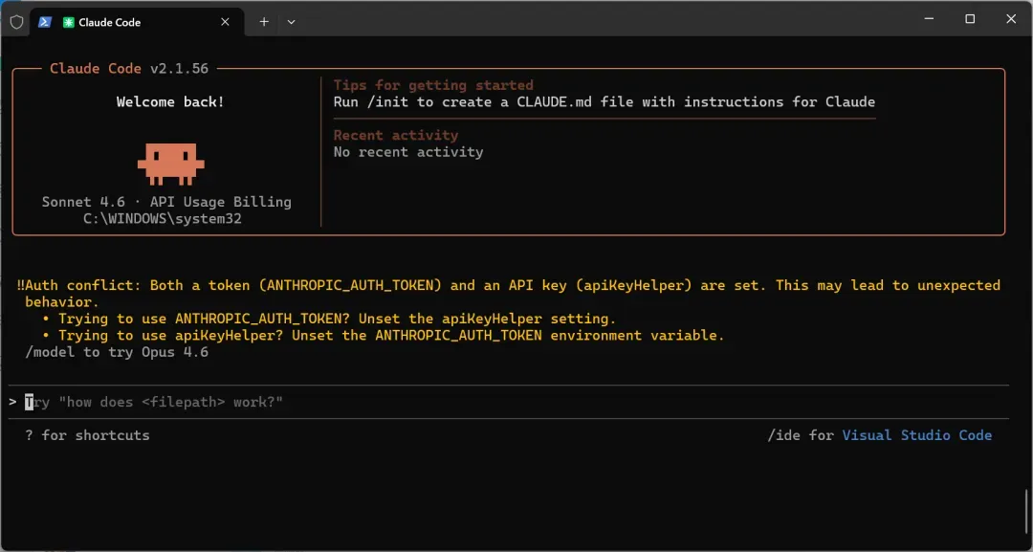
Task: Click the "/model to try Opus 4.6" hint
Action: coord(117,352)
